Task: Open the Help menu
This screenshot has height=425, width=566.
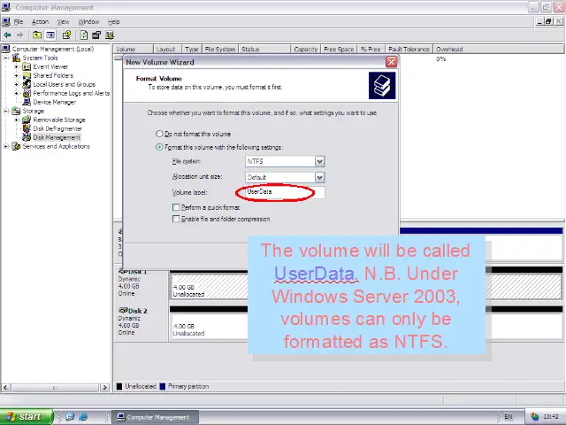Action: [113, 21]
